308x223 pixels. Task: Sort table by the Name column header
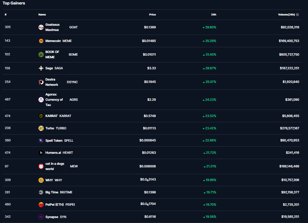[x=42, y=15]
